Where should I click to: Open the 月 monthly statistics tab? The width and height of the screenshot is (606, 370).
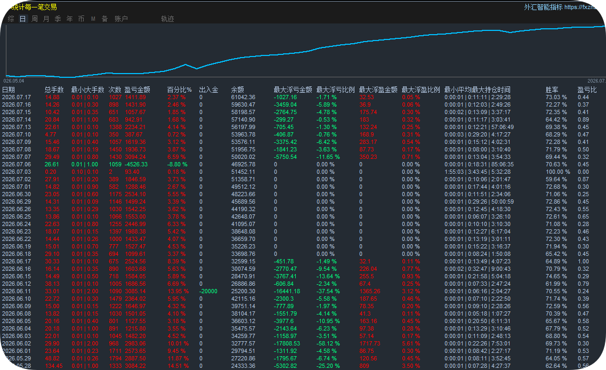click(46, 19)
